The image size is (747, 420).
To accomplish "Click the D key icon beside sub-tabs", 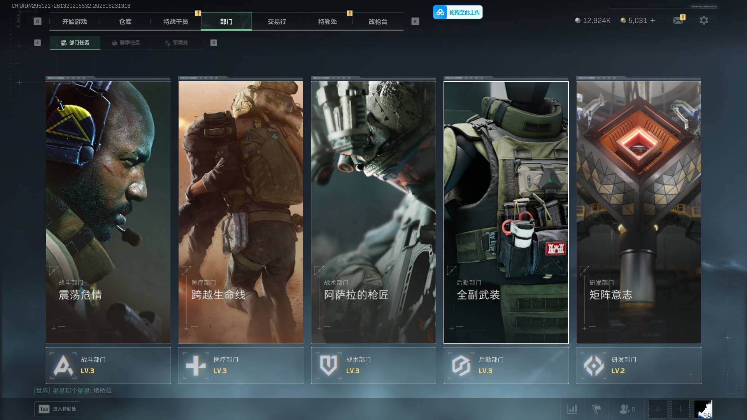I will pos(214,43).
